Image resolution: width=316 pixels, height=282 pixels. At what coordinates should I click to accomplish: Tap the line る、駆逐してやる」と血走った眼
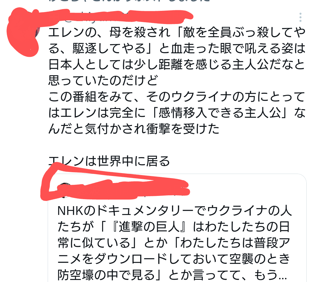pos(176,48)
